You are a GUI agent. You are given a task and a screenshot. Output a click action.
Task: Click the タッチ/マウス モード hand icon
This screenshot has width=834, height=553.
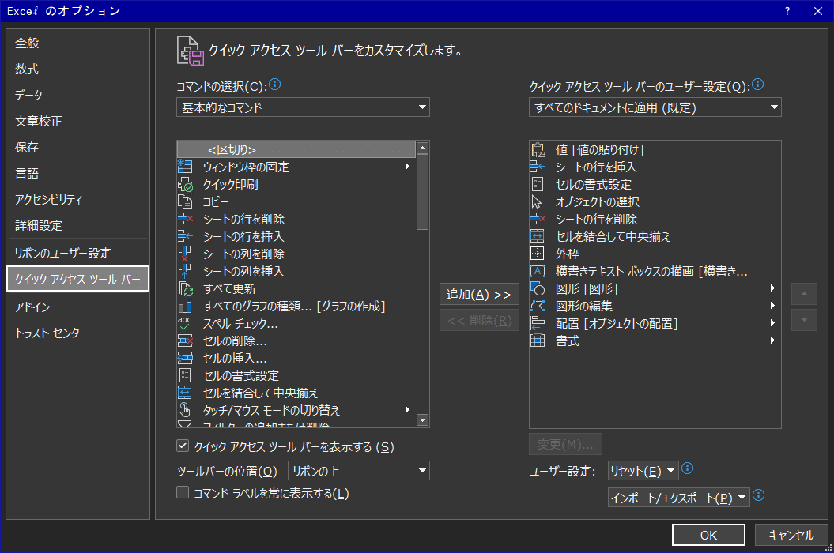pyautogui.click(x=184, y=410)
